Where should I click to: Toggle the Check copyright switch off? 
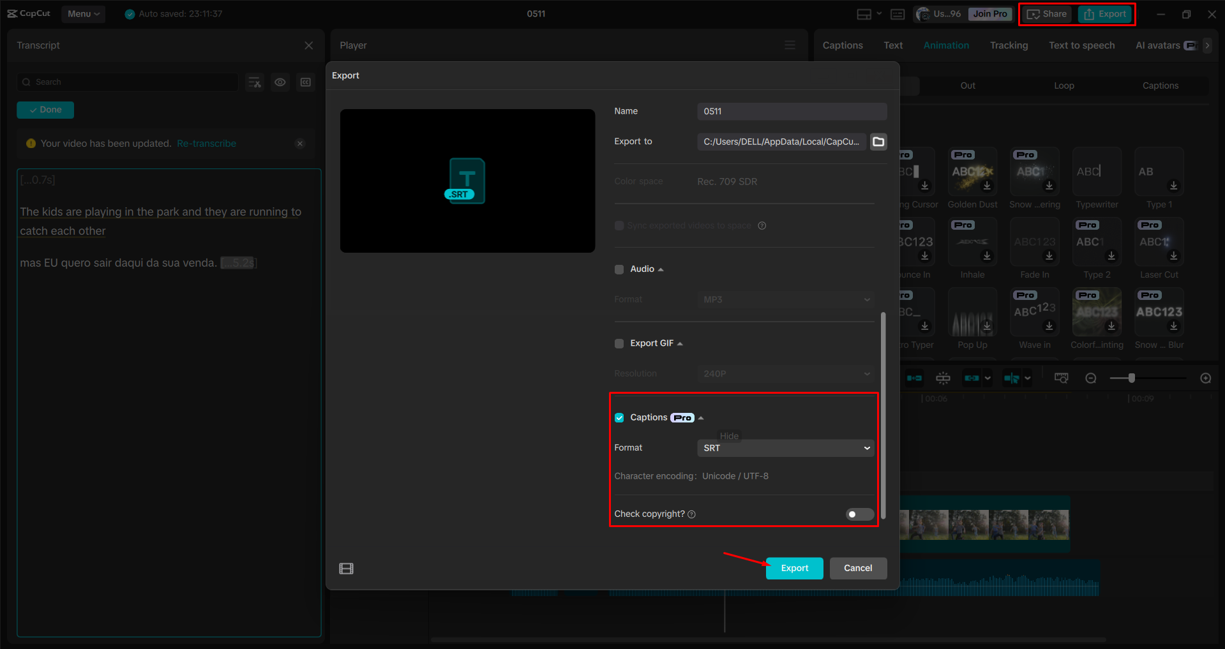click(x=859, y=514)
